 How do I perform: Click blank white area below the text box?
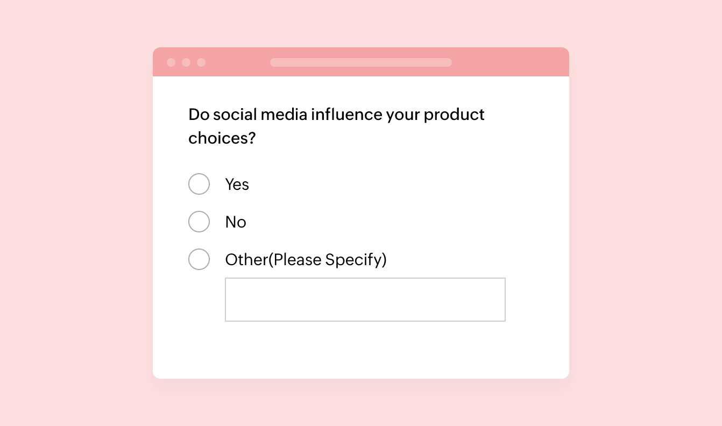pyautogui.click(x=361, y=350)
